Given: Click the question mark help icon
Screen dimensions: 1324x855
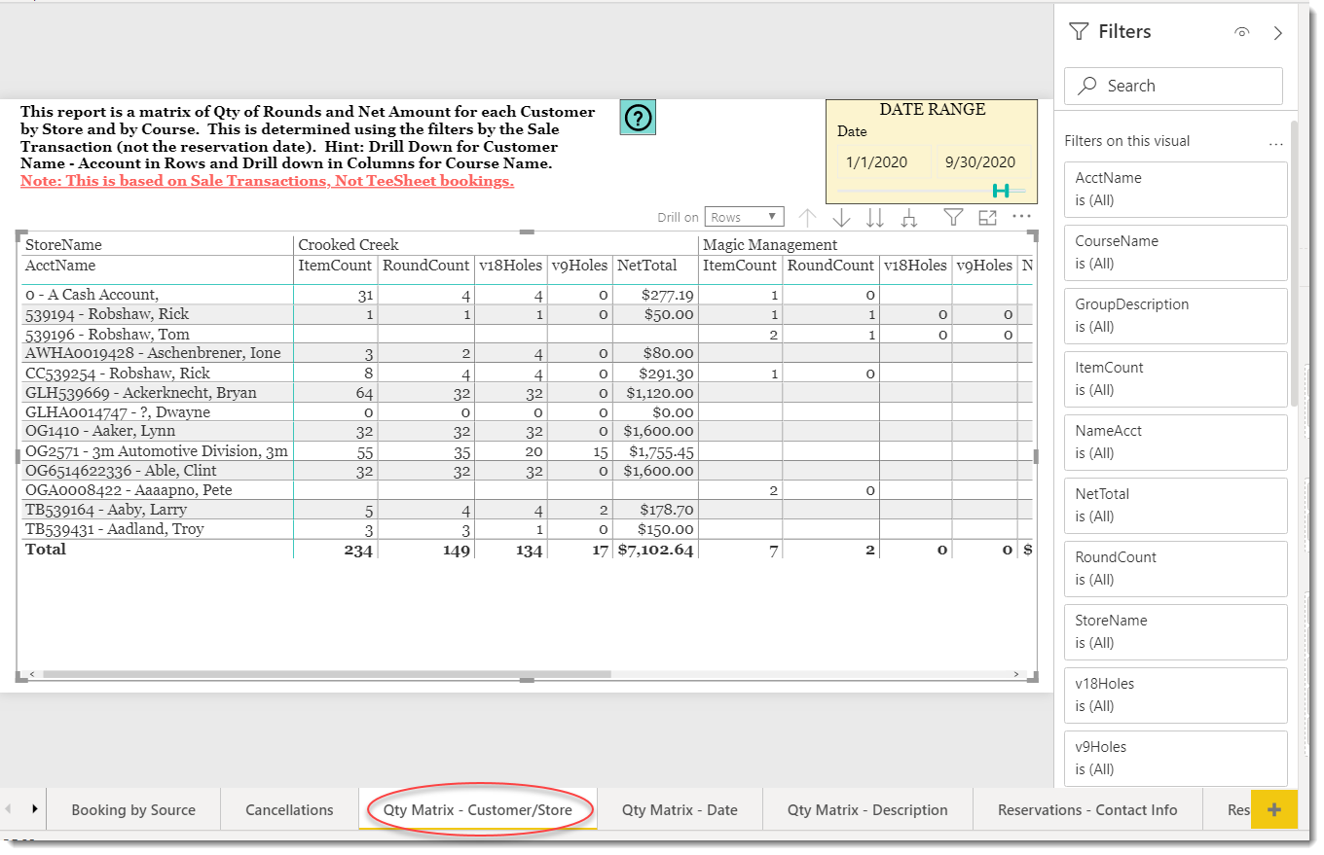Looking at the screenshot, I should 637,117.
